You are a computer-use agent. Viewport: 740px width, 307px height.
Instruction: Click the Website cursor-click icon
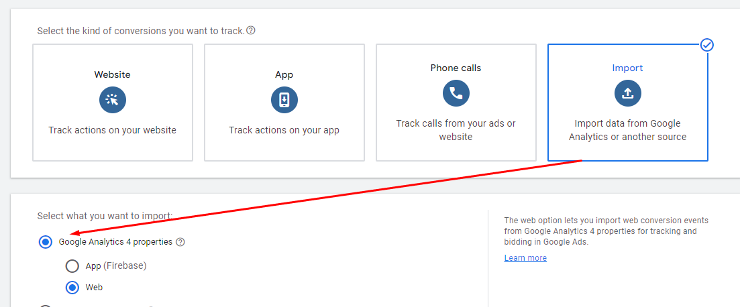pos(112,99)
